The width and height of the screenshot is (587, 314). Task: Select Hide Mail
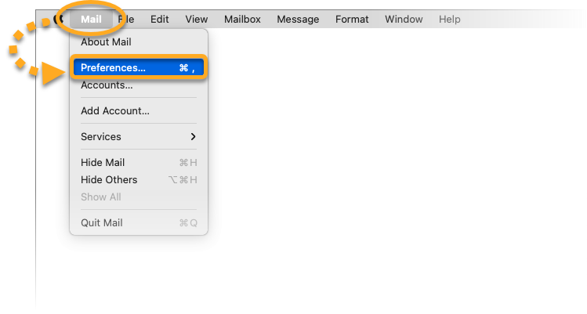103,163
